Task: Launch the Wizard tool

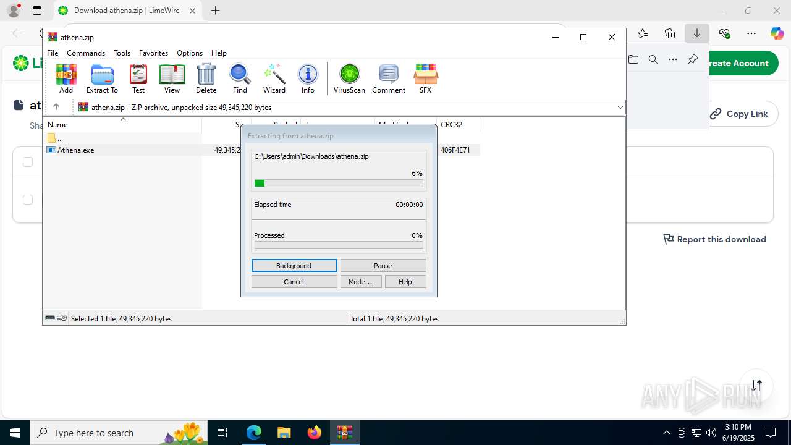Action: (274, 78)
